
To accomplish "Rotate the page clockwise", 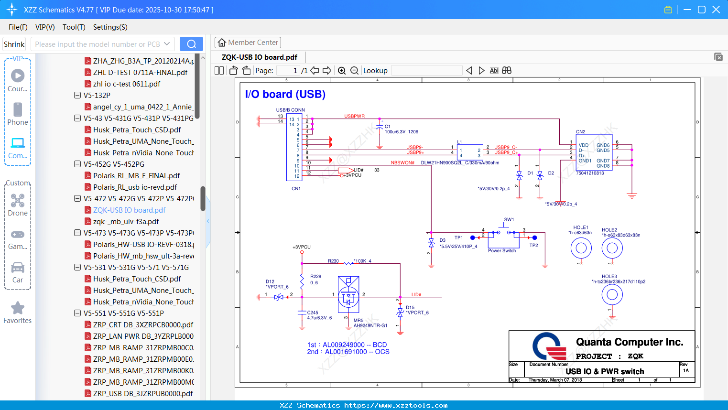I will click(x=247, y=71).
